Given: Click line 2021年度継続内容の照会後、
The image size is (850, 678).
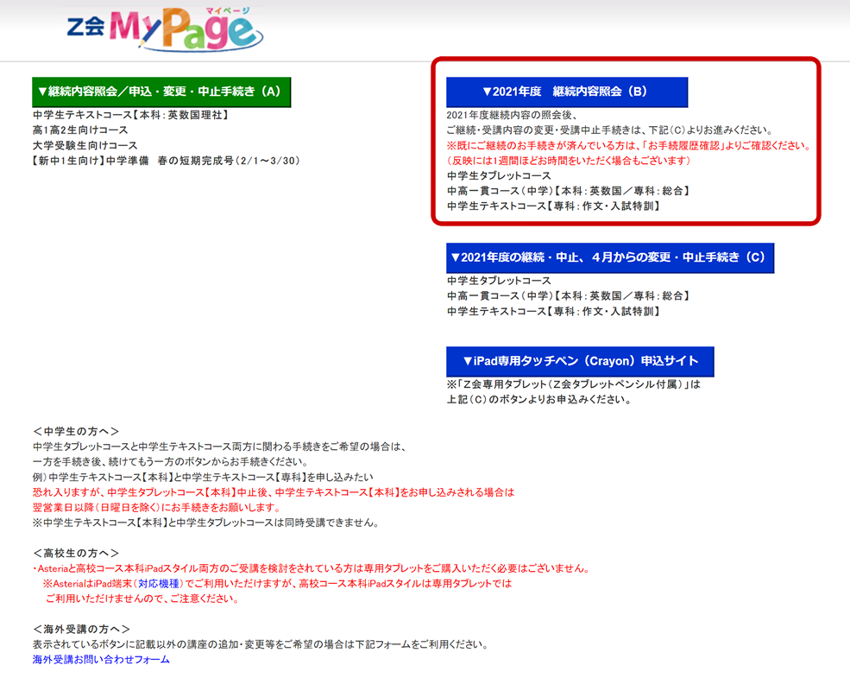Looking at the screenshot, I should pos(512,115).
